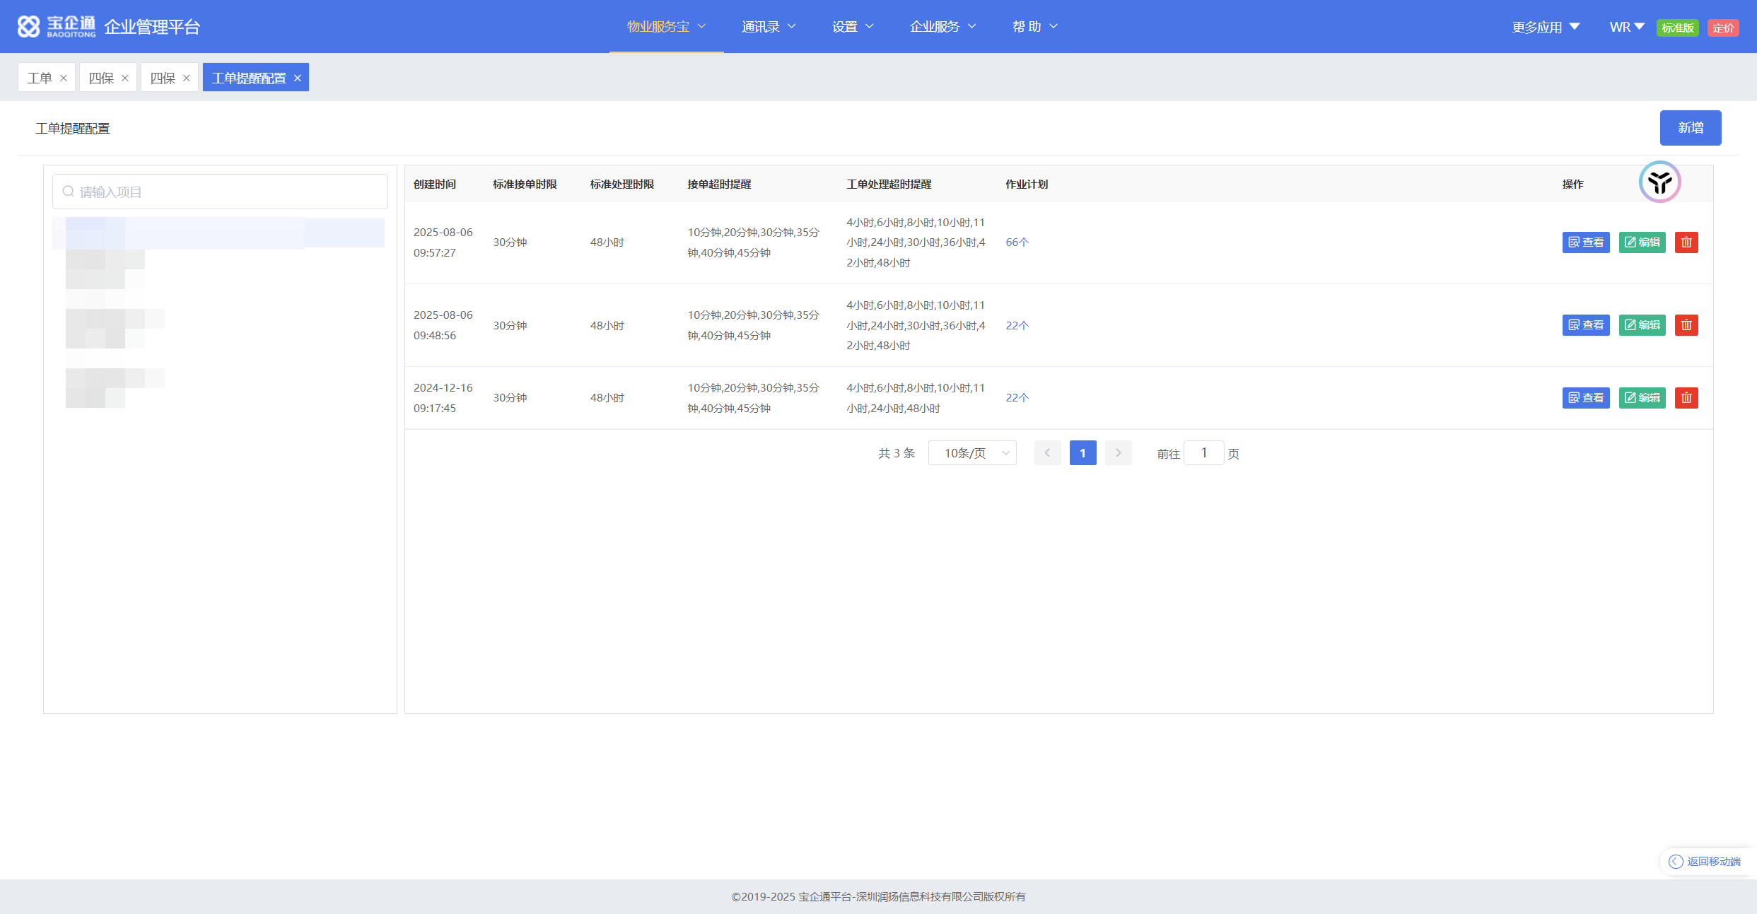1757x914 pixels.
Task: Open the 10条/页 page size dropdown
Action: point(971,453)
